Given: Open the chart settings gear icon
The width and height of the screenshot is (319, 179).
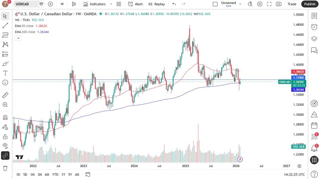Looking at the screenshot, I should [259, 4].
